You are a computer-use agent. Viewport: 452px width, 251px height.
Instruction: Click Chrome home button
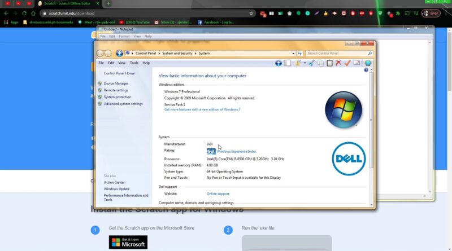click(33, 13)
